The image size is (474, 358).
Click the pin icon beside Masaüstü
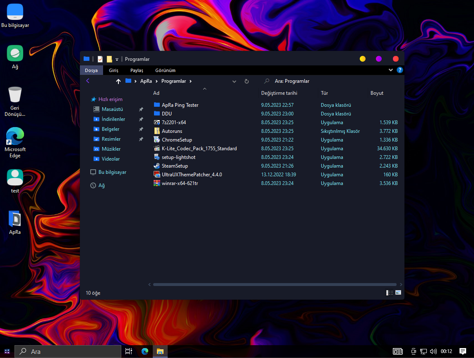tap(141, 109)
